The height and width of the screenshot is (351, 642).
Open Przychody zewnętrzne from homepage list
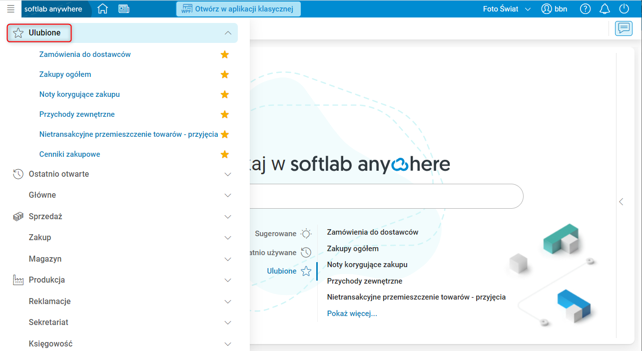tap(365, 281)
